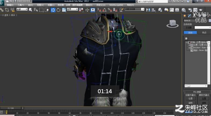Image resolution: width=211 pixels, height=116 pixels.
Task: Click the Unlink Selection broken-chain icon
Action: click(7, 10)
